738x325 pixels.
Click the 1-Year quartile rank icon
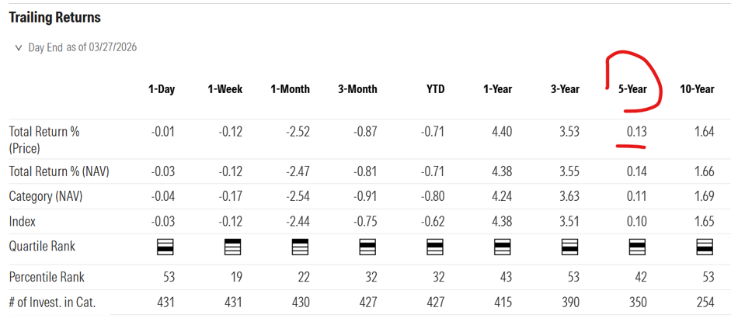[503, 247]
